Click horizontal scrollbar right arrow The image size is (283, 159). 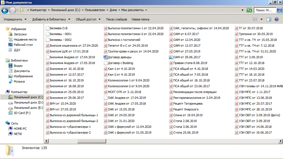281,141
